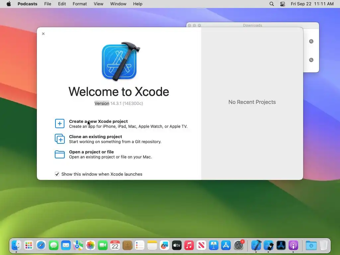This screenshot has height=255, width=340.
Task: Click the Version 14.3.1 (14E300c) text
Action: coord(119,104)
